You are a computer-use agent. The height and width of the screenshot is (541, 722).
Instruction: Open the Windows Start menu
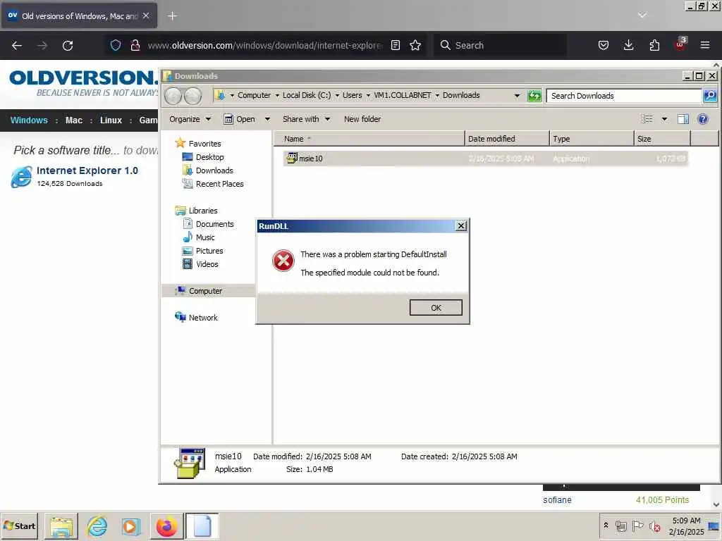pos(19,526)
